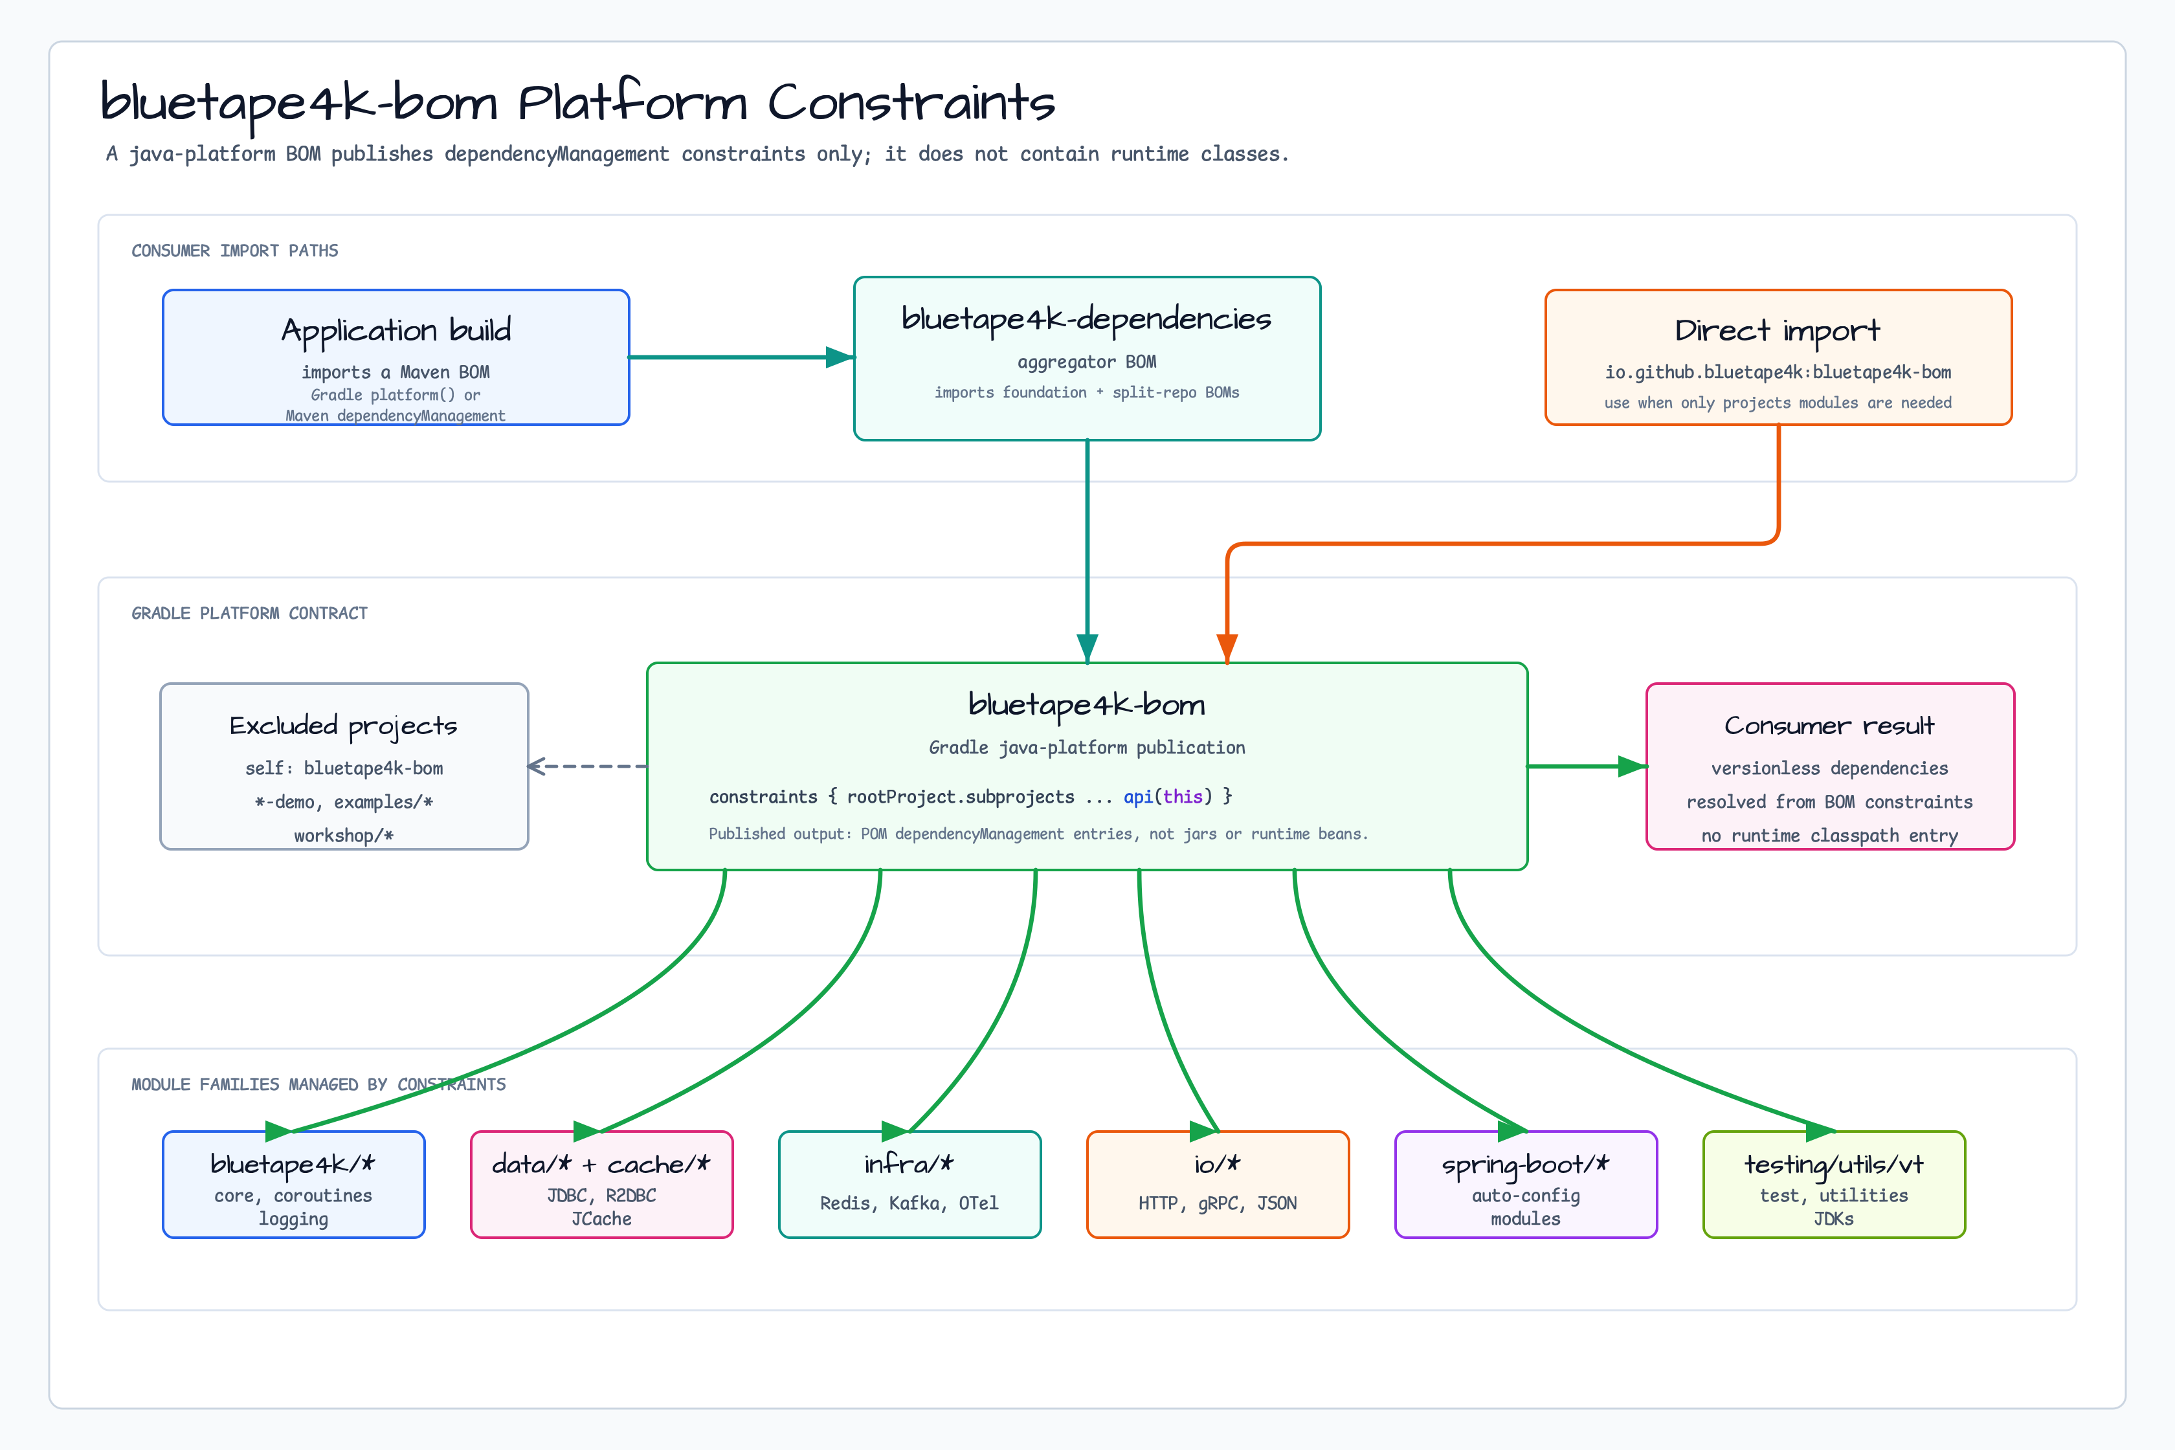Click the 'Redis, Kafka, OTel' text

[910, 1203]
